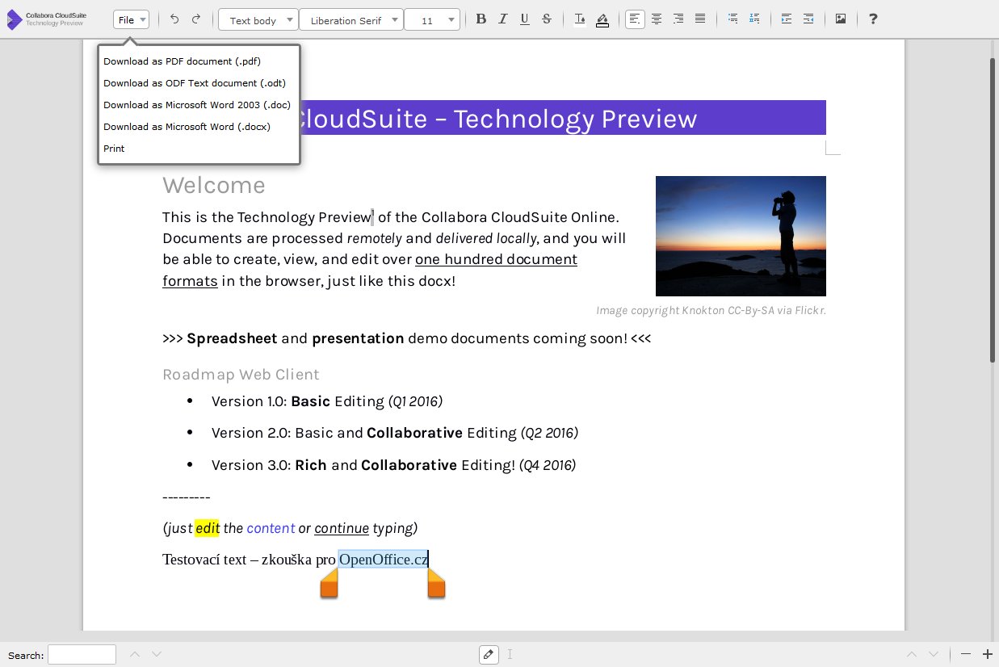Open help via question mark icon
The width and height of the screenshot is (999, 667).
coord(873,19)
